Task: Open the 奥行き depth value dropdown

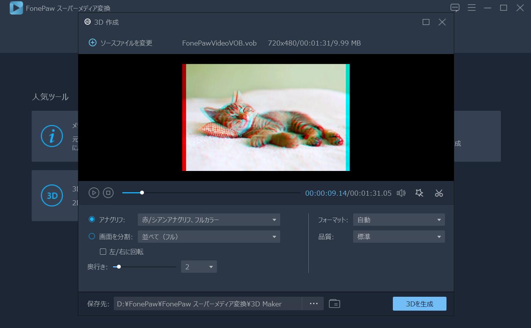Action: (x=199, y=267)
